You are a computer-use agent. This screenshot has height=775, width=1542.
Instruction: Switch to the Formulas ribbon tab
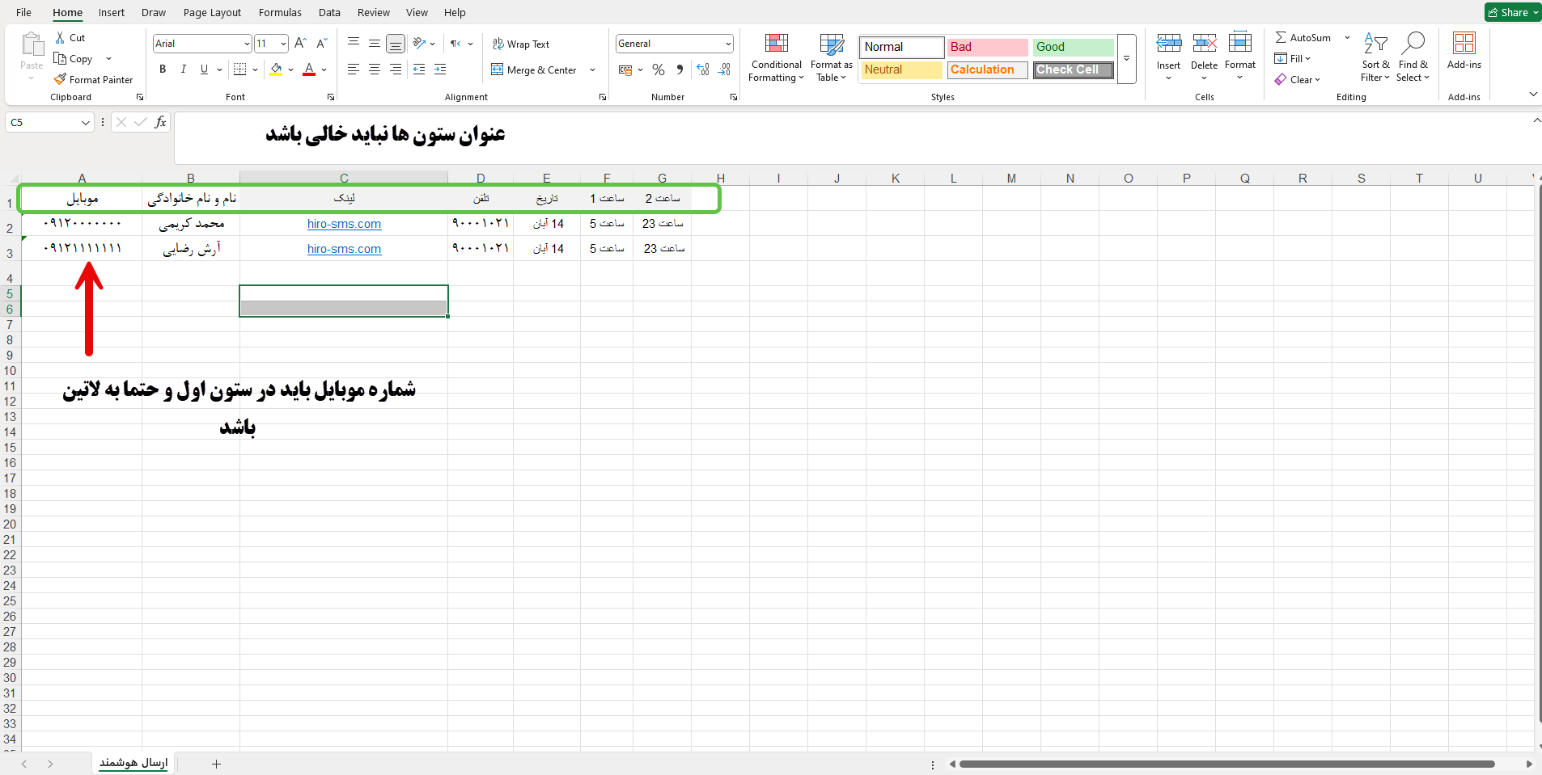click(x=280, y=12)
